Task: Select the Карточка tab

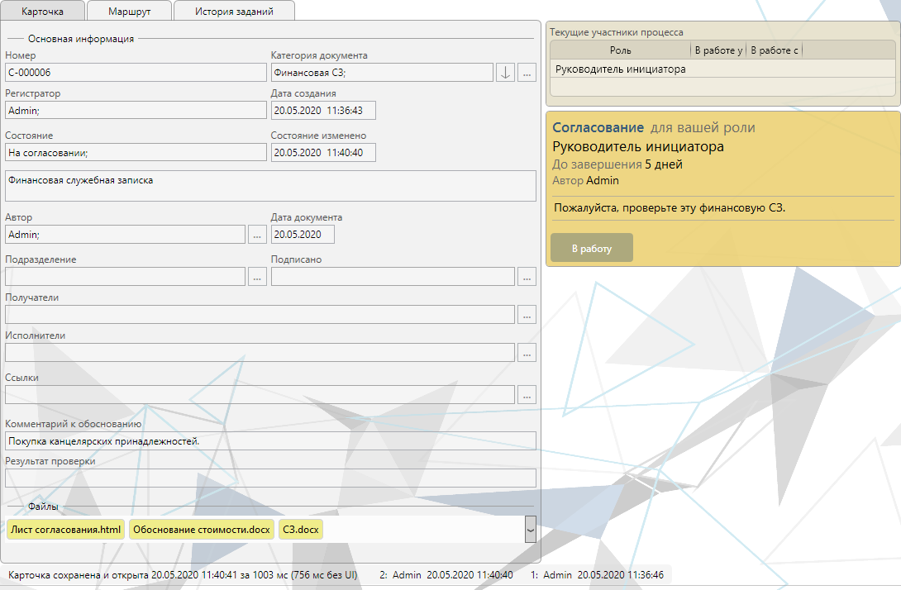Action: click(42, 11)
